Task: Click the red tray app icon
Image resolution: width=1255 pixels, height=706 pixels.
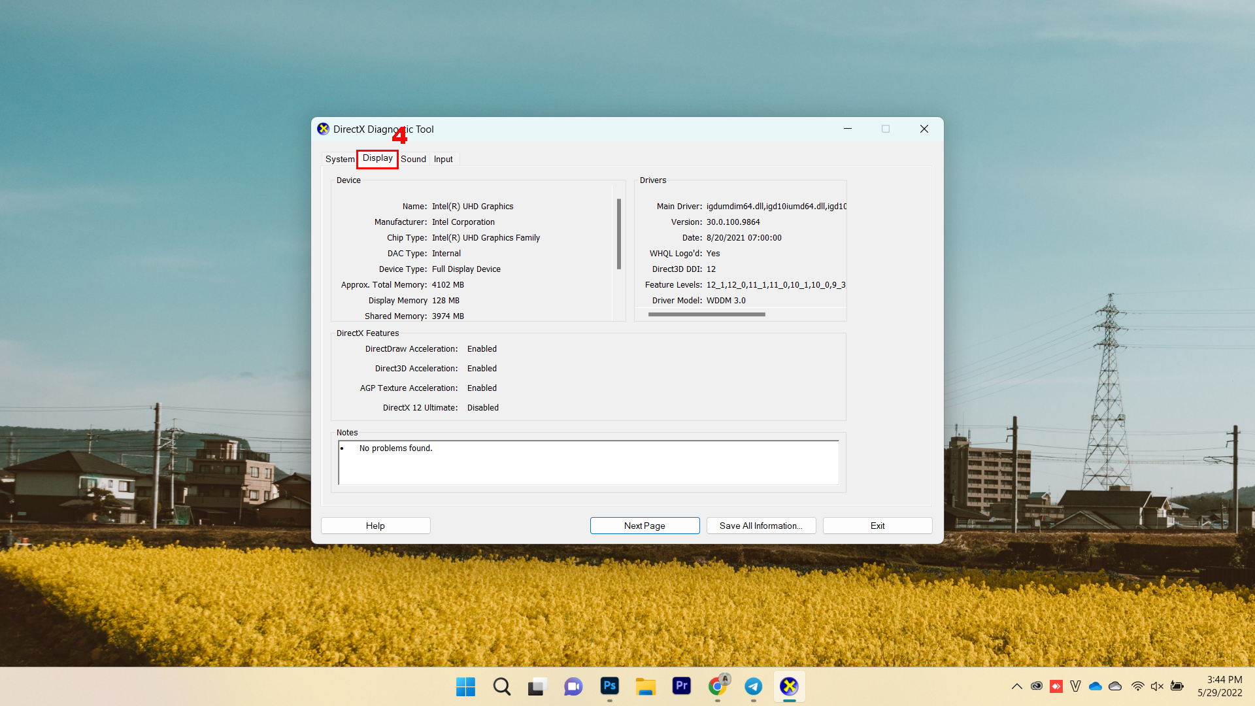Action: tap(1056, 686)
